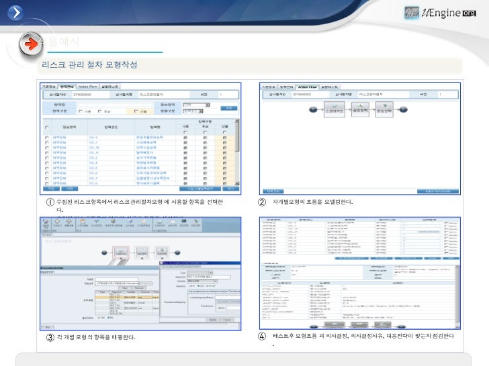Select the highlighted orange row in mapping table
The height and width of the screenshot is (366, 489).
(127, 297)
